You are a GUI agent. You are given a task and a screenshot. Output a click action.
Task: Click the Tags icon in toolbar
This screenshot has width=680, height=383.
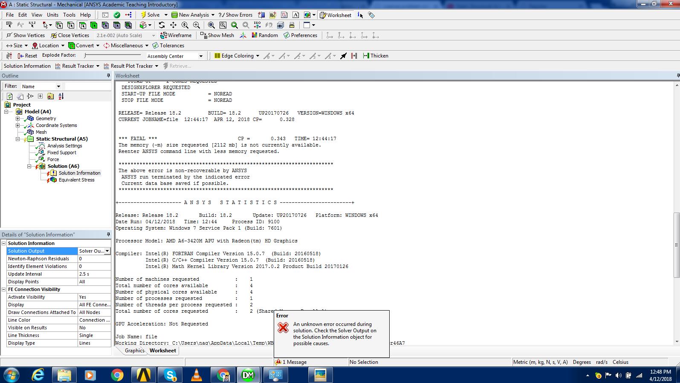[x=371, y=15]
